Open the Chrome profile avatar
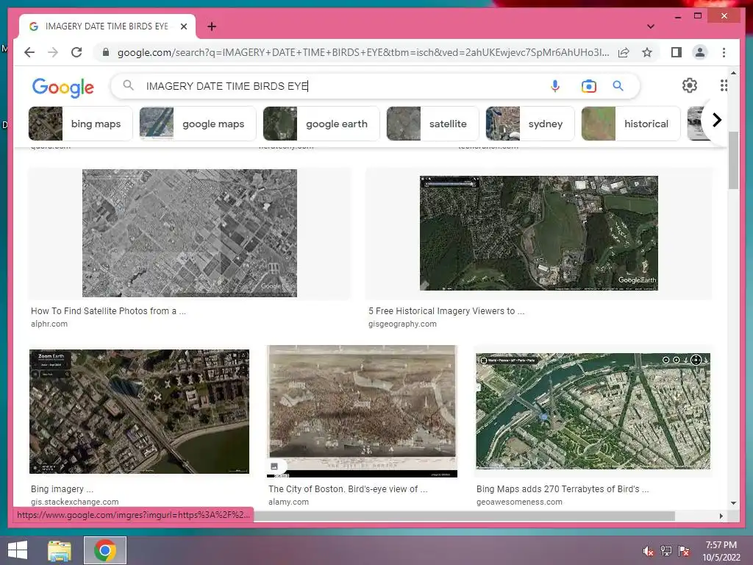Screen dimensions: 753x565 tap(700, 52)
